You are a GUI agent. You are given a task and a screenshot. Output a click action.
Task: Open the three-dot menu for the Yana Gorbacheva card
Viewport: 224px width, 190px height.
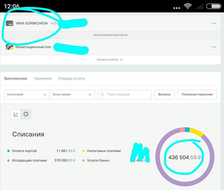click(214, 23)
